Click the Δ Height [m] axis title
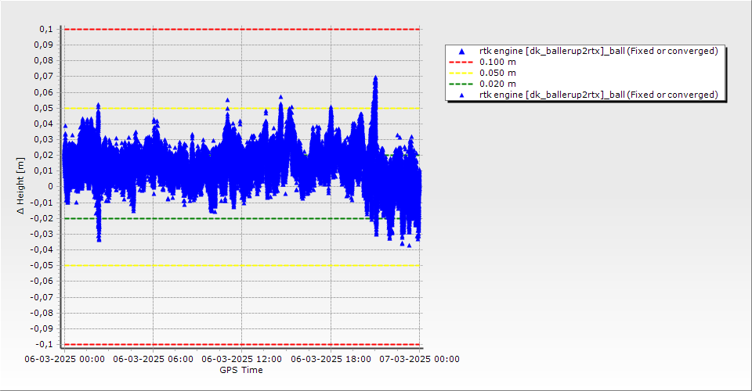This screenshot has width=752, height=391. pos(20,185)
